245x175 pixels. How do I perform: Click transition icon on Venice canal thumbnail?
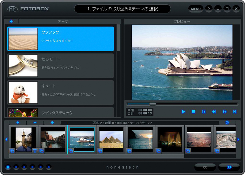point(41,151)
